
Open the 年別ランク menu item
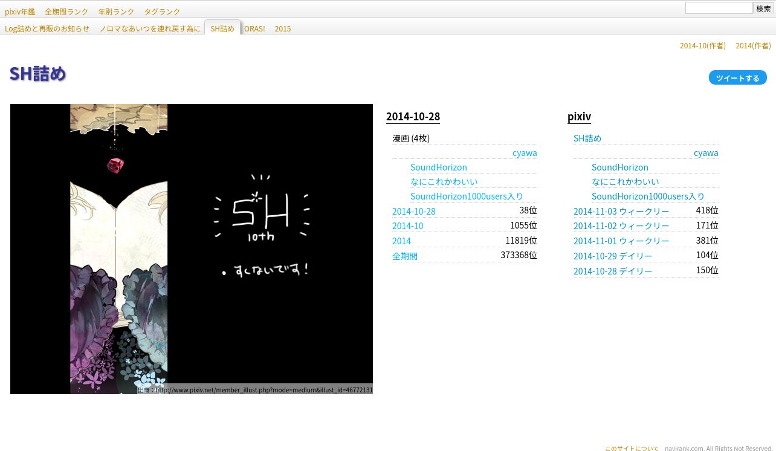point(116,11)
